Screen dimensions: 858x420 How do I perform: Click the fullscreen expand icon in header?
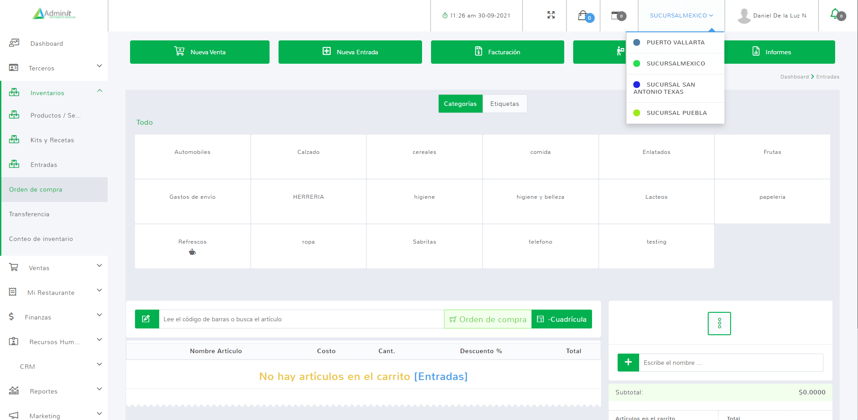(551, 15)
